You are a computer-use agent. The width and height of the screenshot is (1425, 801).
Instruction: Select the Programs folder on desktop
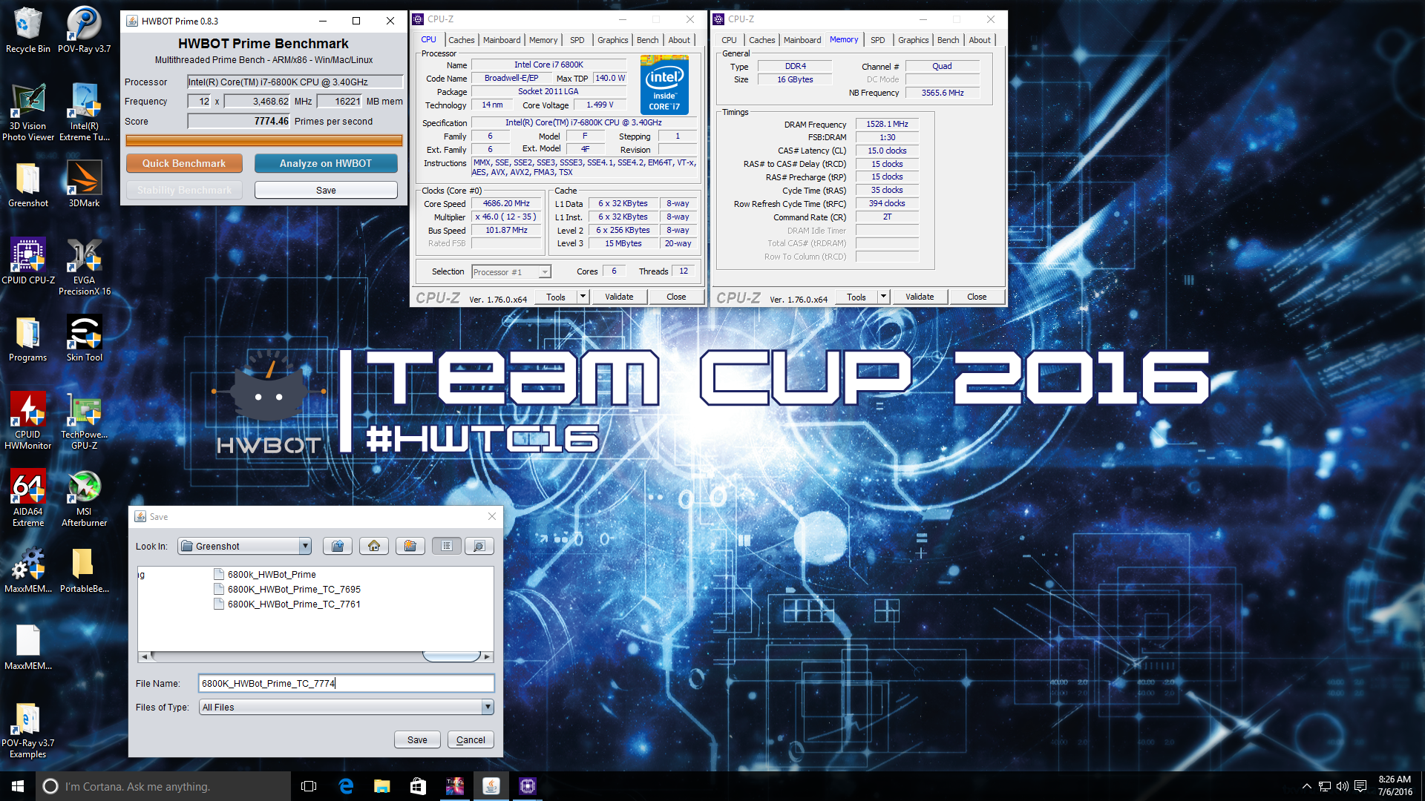point(28,338)
